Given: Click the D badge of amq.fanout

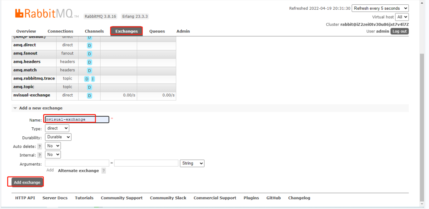Looking at the screenshot, I should pyautogui.click(x=89, y=54).
